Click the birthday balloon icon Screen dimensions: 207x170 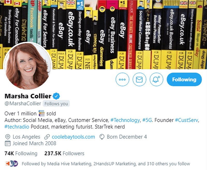pos(102,137)
